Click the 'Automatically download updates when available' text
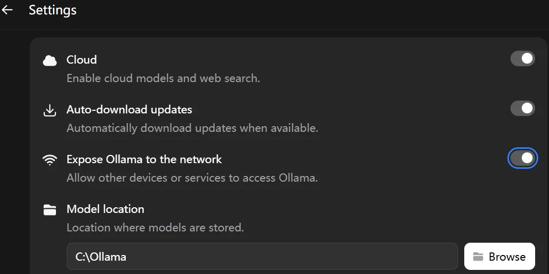Viewport: 549px width, 274px height. [x=193, y=128]
